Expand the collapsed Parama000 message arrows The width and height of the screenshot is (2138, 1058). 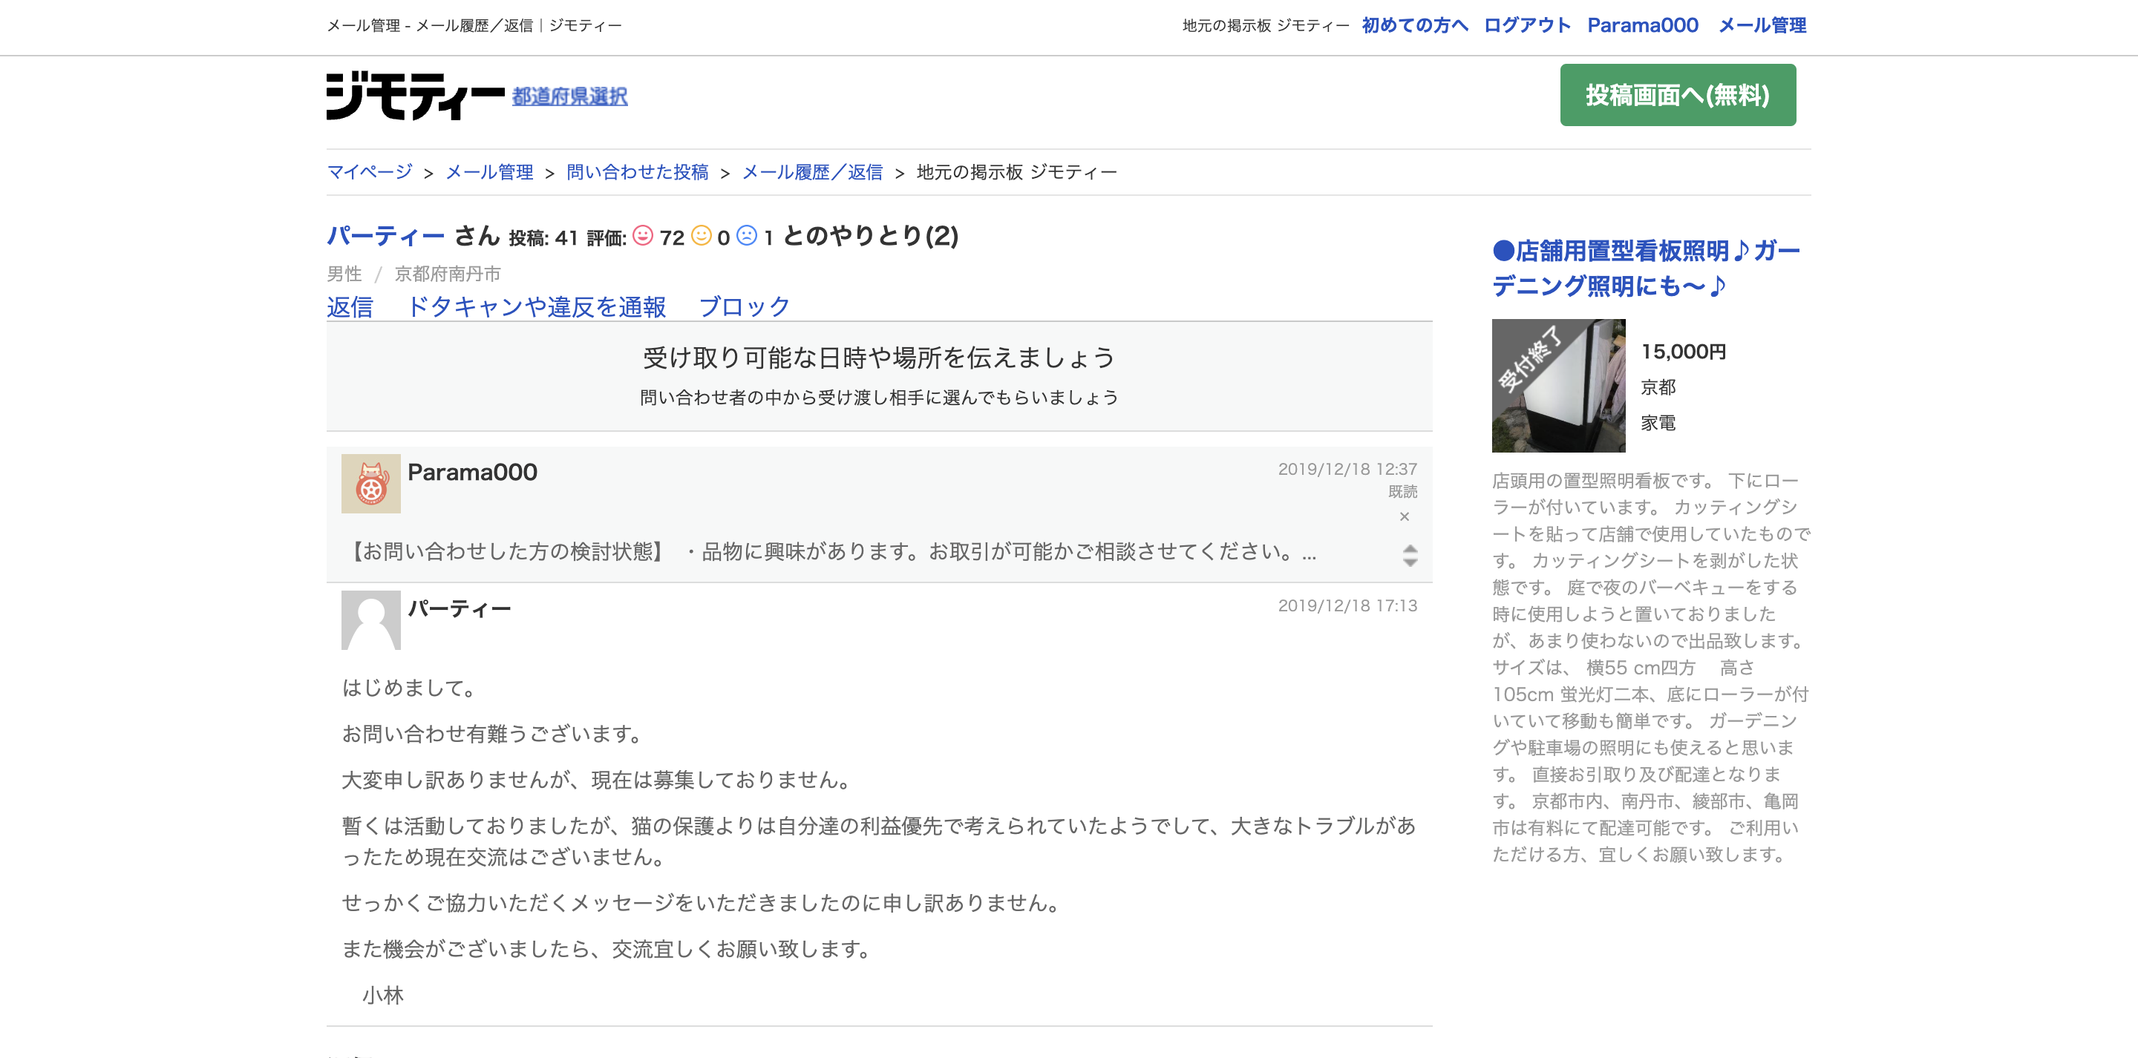[x=1409, y=555]
